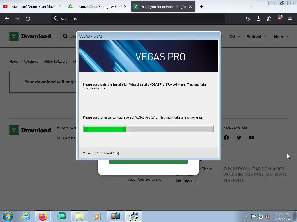Image resolution: width=297 pixels, height=222 pixels.
Task: Show hidden system tray icons
Action: [247, 217]
